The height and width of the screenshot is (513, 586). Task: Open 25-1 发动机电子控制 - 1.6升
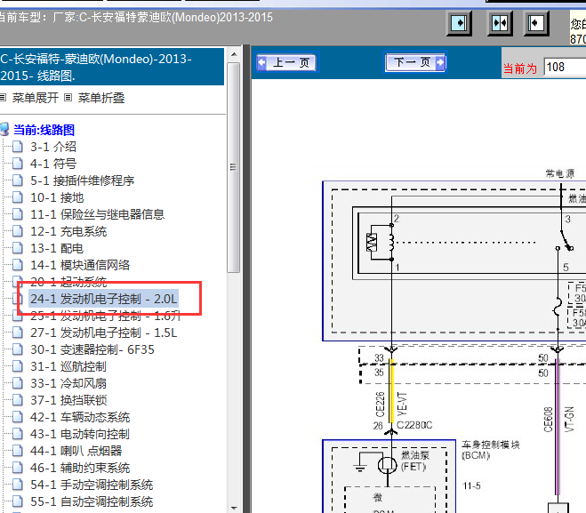[105, 317]
